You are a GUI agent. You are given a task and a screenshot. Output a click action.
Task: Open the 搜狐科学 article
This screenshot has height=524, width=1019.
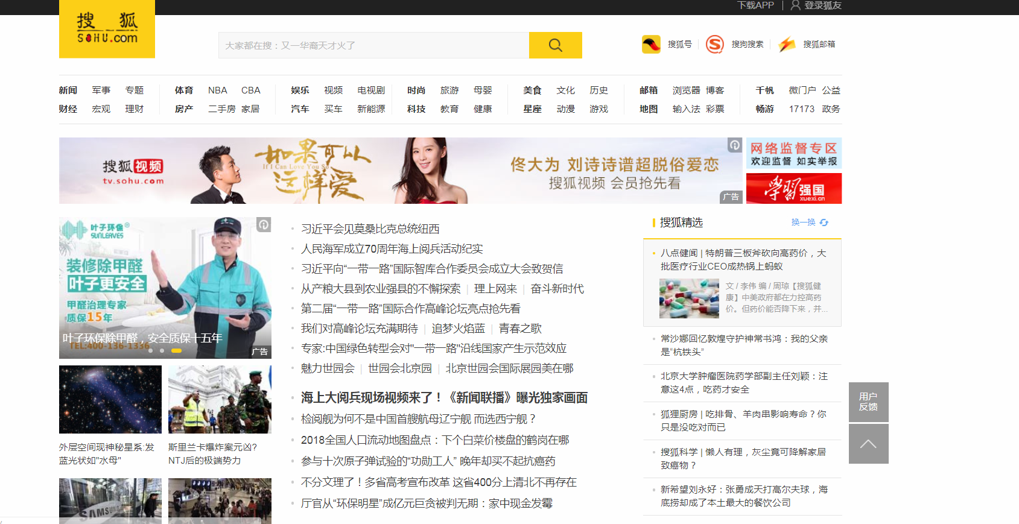(743, 458)
